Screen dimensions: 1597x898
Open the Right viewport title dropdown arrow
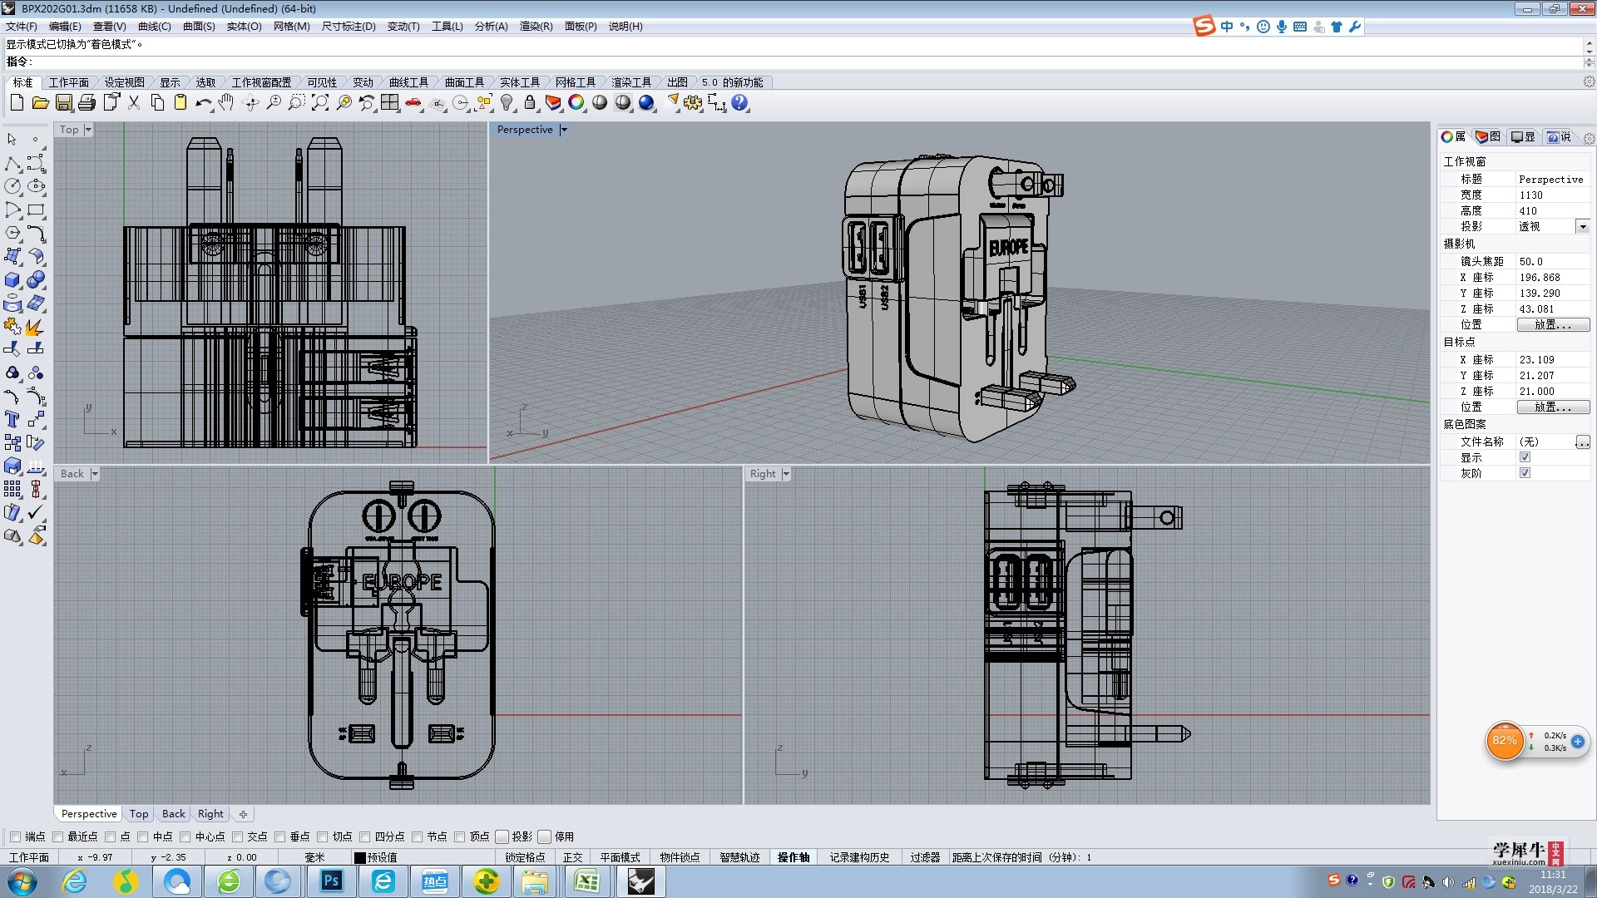point(786,474)
